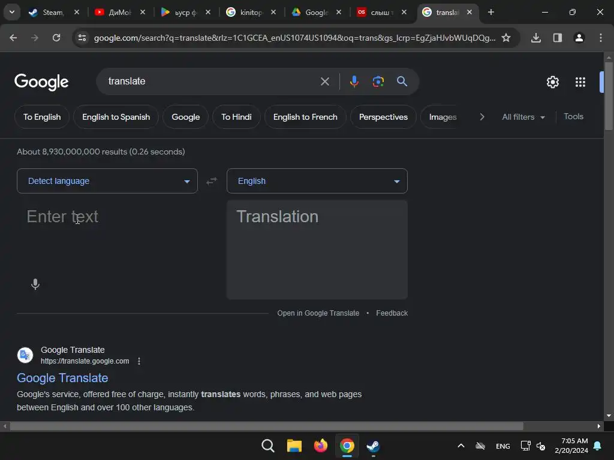The image size is (614, 460).
Task: Open the Google apps grid
Action: tap(580, 81)
